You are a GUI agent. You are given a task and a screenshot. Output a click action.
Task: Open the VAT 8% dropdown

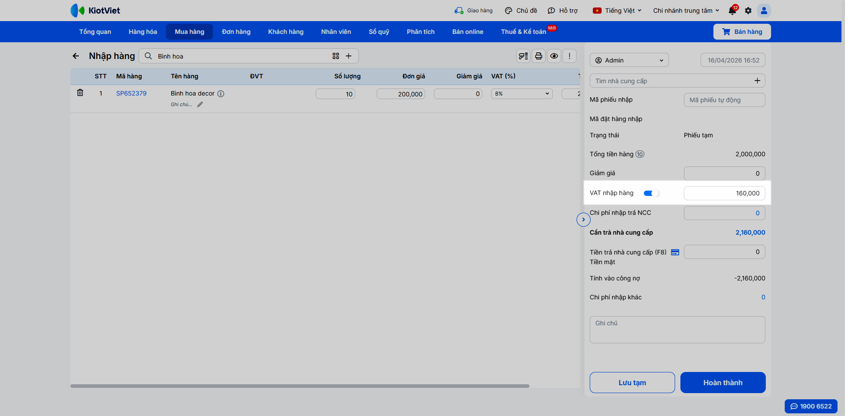(522, 94)
